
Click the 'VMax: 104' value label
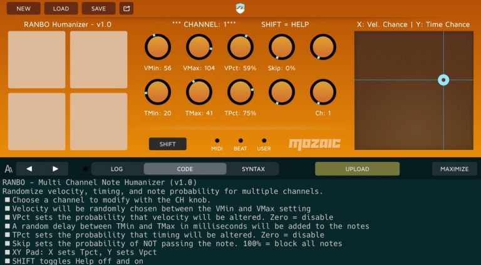pyautogui.click(x=199, y=68)
